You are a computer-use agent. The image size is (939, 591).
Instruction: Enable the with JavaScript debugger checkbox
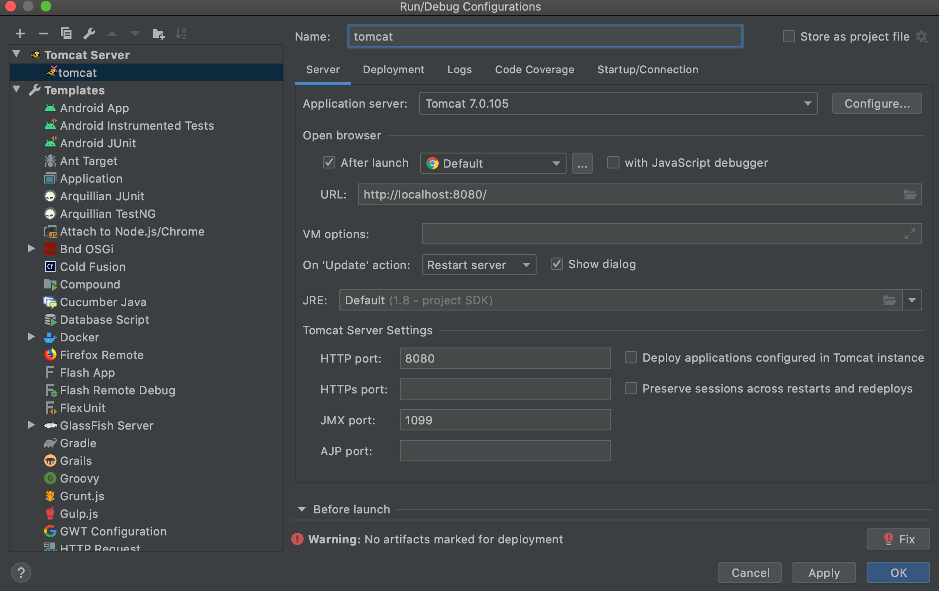click(x=613, y=163)
